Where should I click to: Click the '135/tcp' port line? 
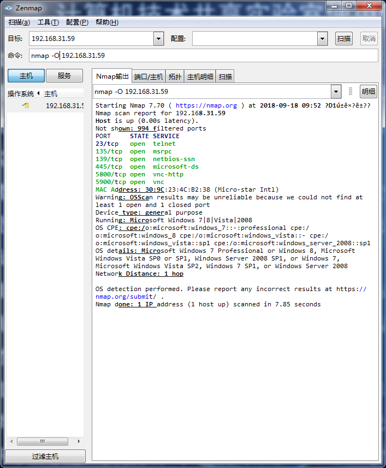tap(134, 151)
